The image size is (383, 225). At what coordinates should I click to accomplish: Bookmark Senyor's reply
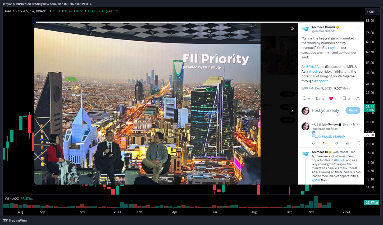[359, 143]
